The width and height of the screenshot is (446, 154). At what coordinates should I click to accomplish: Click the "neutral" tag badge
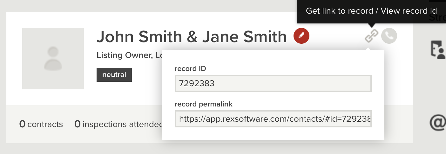pos(114,75)
